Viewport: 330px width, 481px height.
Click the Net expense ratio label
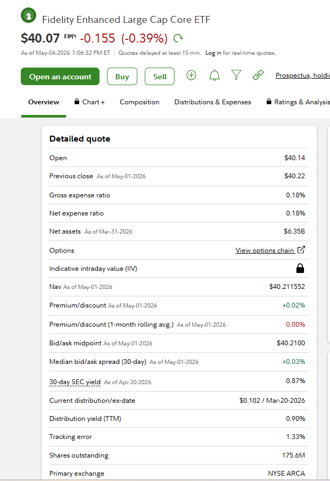coord(77,213)
